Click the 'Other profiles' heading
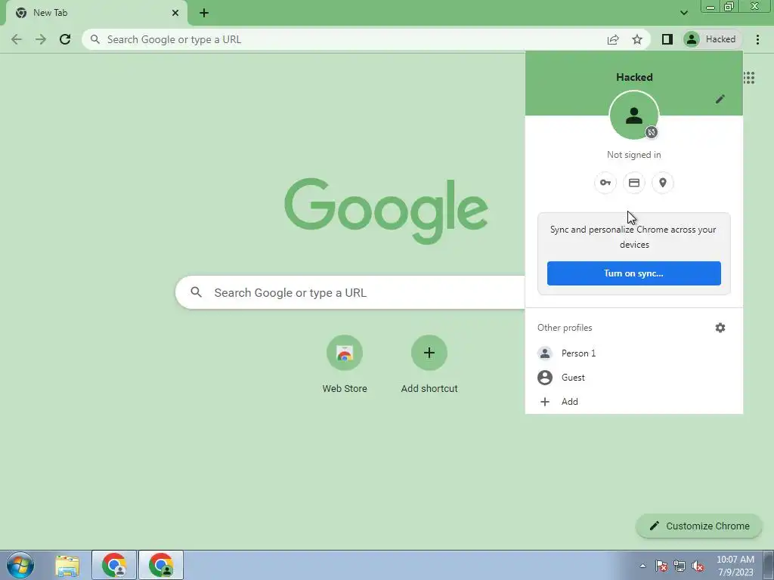774x580 pixels. (x=565, y=328)
